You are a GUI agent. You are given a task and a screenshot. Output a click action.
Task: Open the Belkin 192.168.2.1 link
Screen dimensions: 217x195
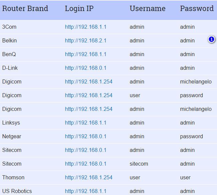click(86, 40)
